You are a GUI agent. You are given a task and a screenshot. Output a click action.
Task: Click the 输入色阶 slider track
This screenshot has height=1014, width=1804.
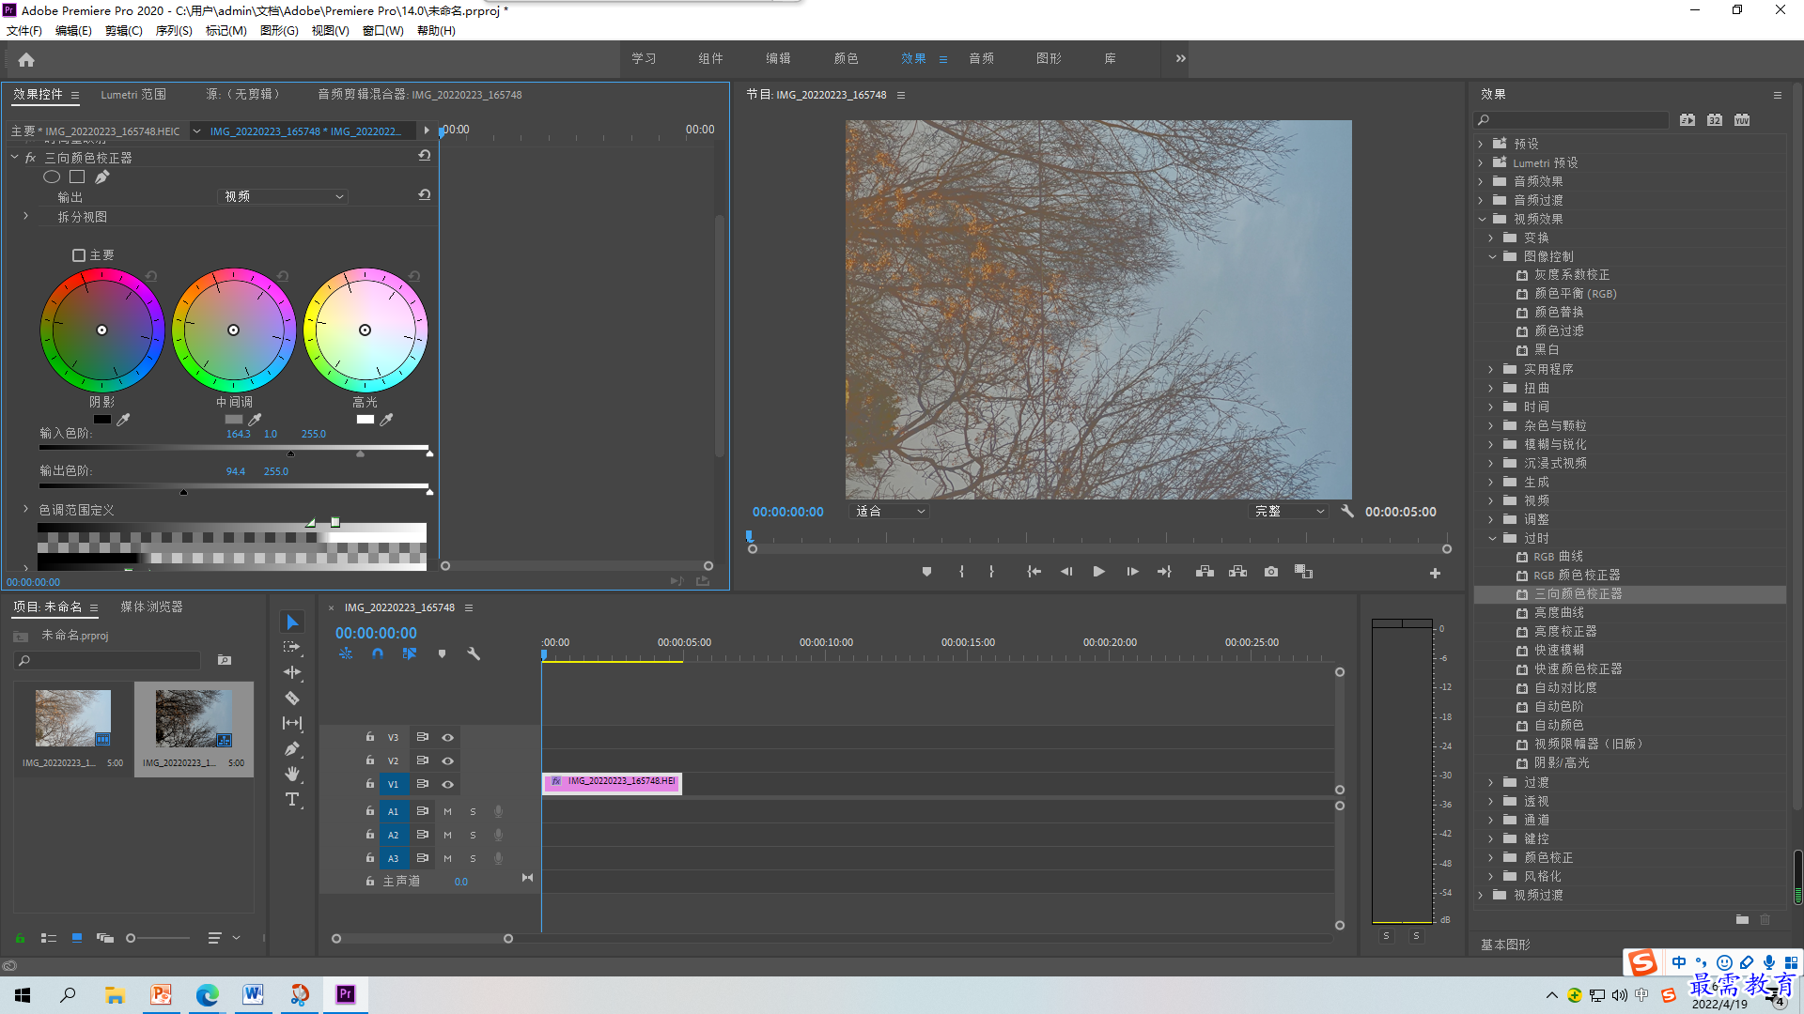pos(234,448)
